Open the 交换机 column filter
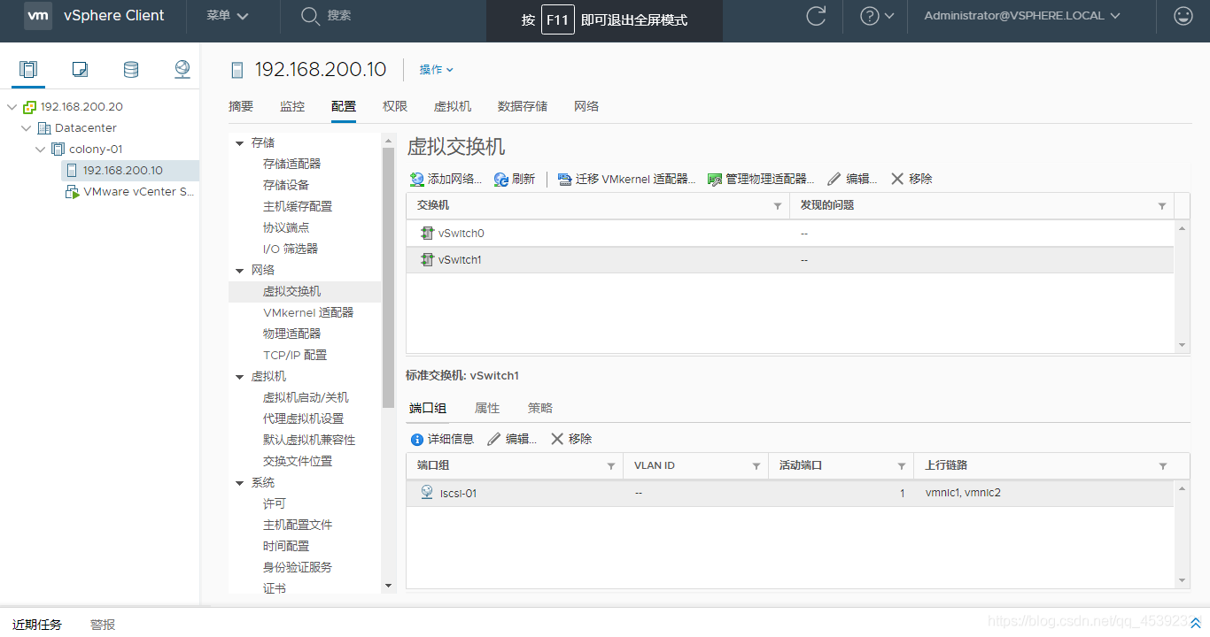This screenshot has height=637, width=1210. click(778, 206)
